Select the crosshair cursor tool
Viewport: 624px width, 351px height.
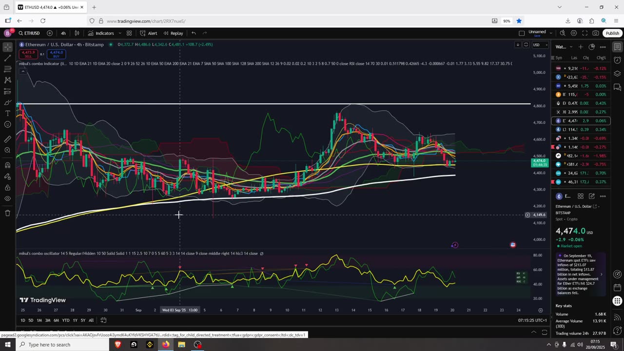[7, 47]
